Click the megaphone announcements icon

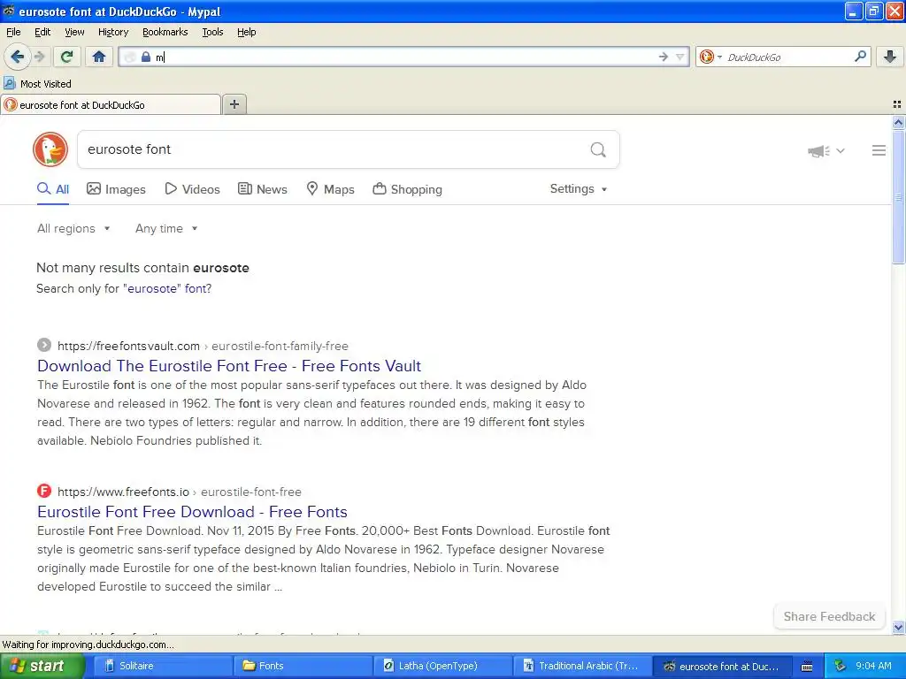pos(818,150)
